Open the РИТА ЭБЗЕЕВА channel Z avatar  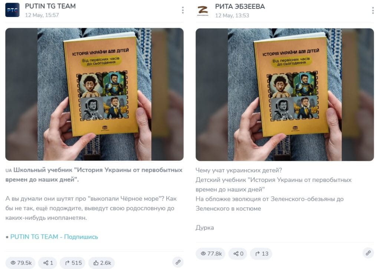[203, 10]
